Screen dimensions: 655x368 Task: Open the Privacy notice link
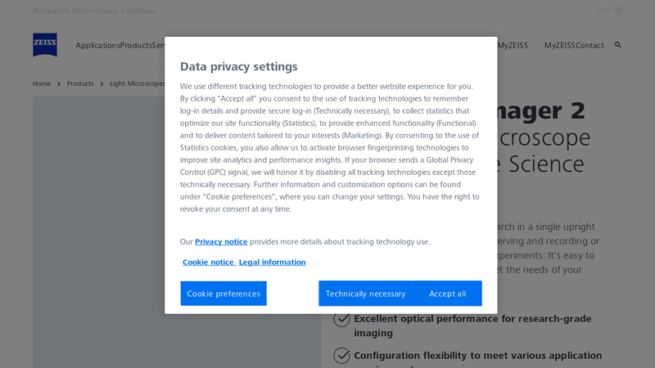tap(221, 242)
